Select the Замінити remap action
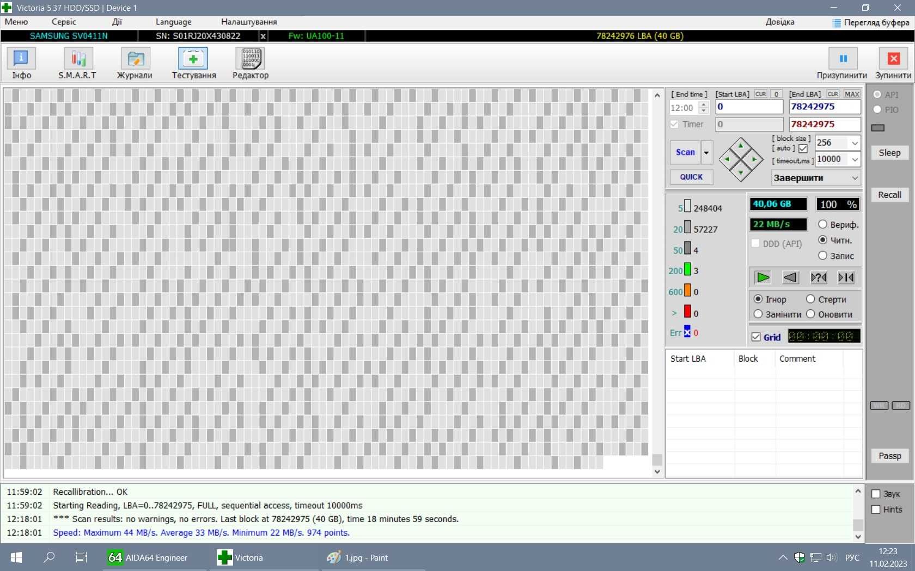The height and width of the screenshot is (571, 915). point(758,314)
